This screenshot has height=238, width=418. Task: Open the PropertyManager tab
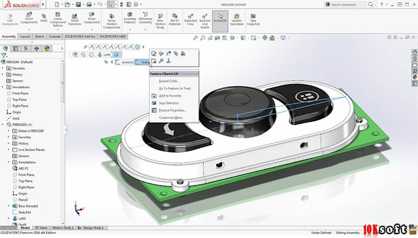pos(16,48)
